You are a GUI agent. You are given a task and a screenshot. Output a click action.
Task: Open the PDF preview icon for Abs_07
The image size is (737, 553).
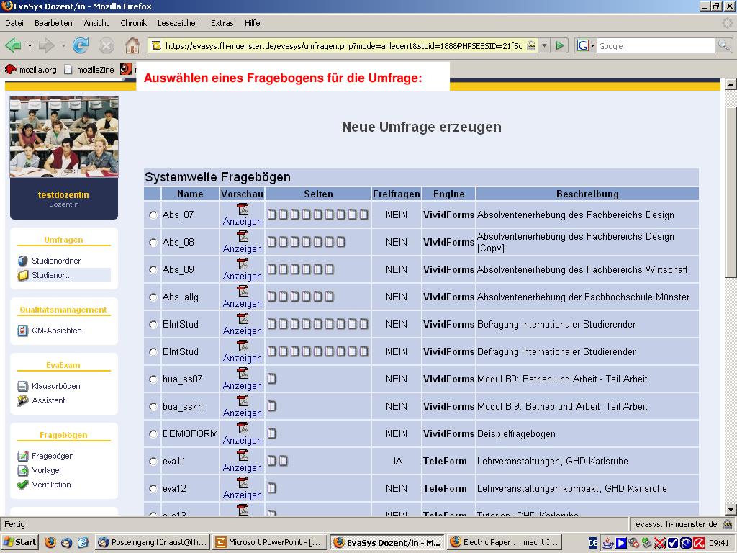coord(243,209)
